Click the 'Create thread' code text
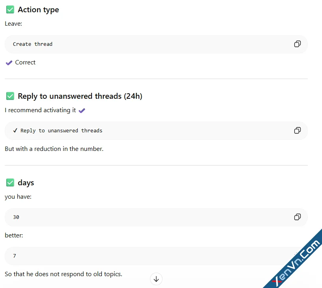 (x=33, y=44)
